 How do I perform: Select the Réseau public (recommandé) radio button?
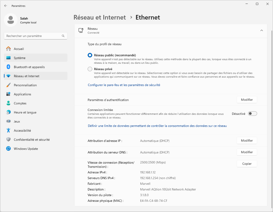tap(90, 55)
